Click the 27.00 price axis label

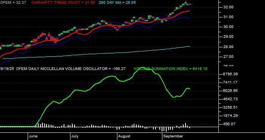coord(228,57)
